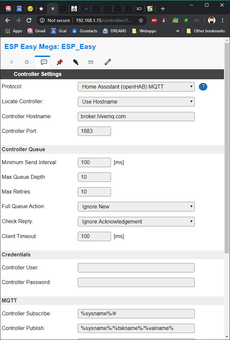Show more bookmarks with the double chevron
The height and width of the screenshot is (340, 230).
(x=177, y=31)
